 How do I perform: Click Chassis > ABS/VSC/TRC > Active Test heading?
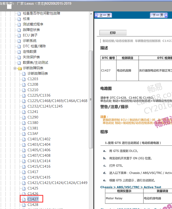tap(131, 187)
